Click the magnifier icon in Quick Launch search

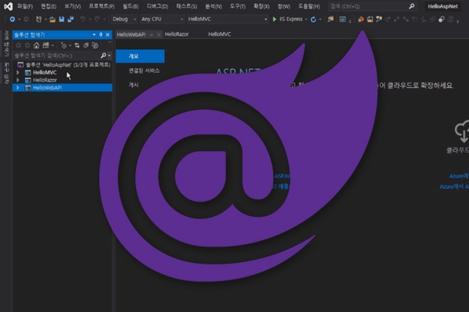412,6
